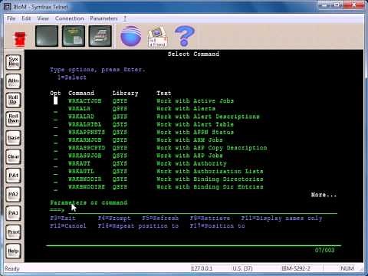The width and height of the screenshot is (368, 276).
Task: Click F16=Repeat position to
Action: pos(138,226)
